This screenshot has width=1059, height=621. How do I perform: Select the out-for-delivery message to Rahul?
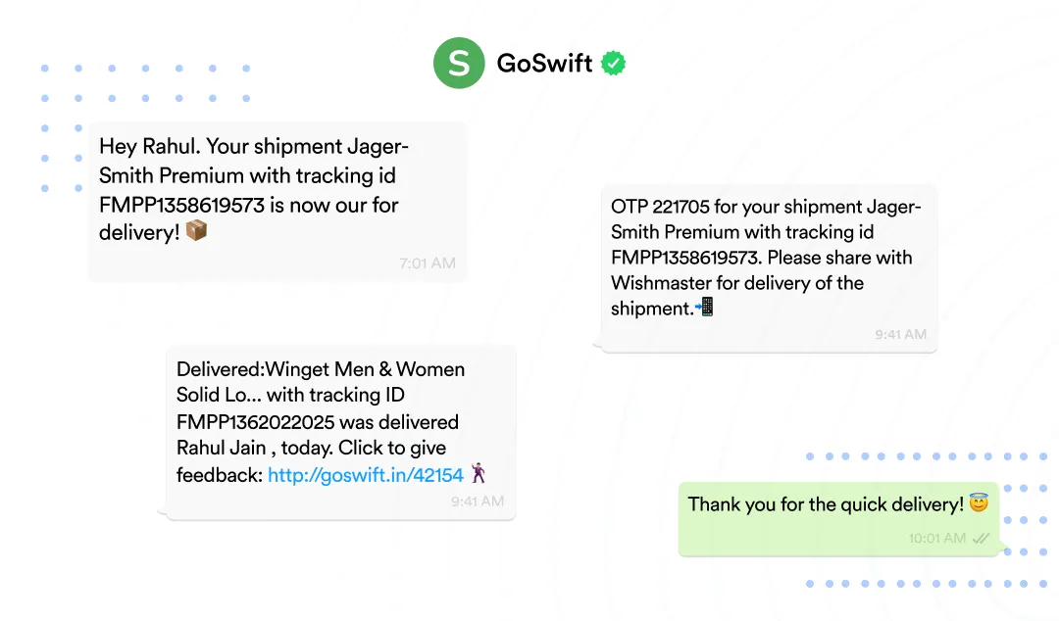click(277, 202)
